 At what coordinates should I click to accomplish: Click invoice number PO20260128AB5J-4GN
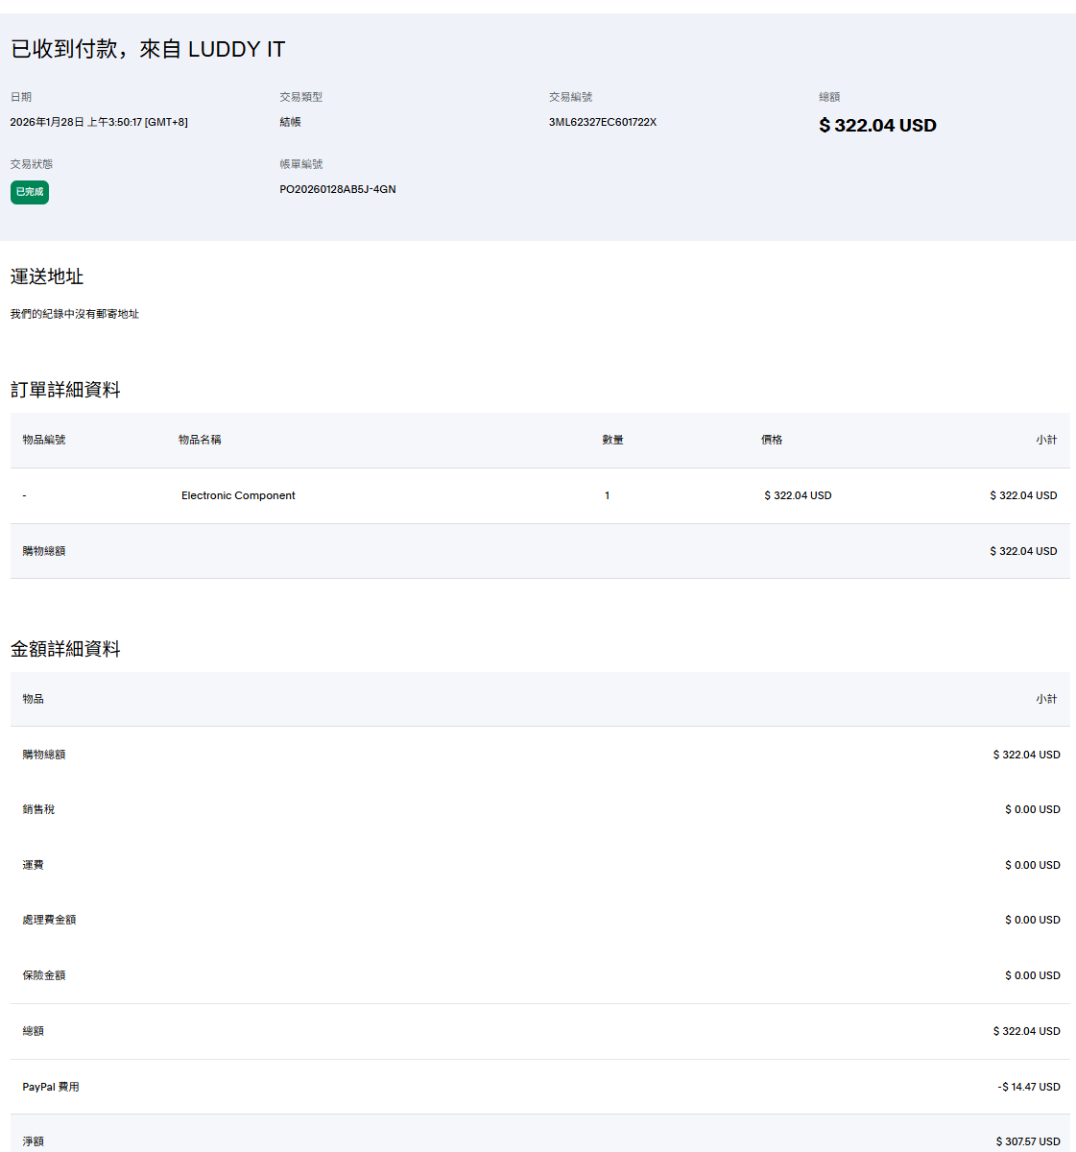click(x=338, y=189)
